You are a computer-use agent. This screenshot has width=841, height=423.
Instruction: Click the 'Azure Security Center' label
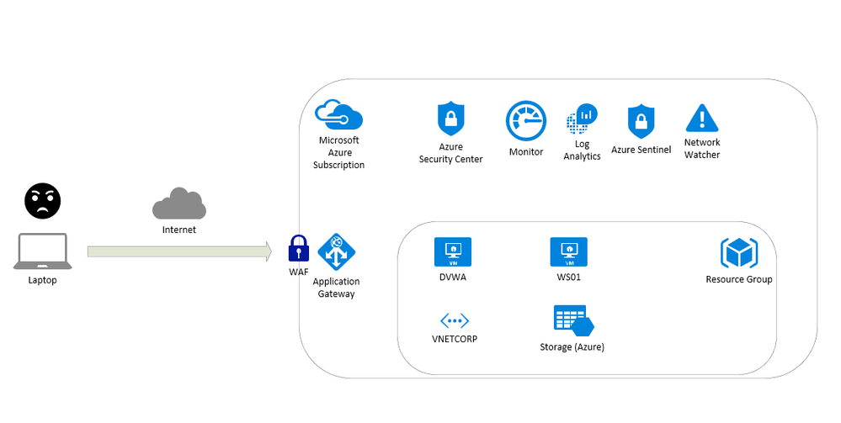click(450, 153)
